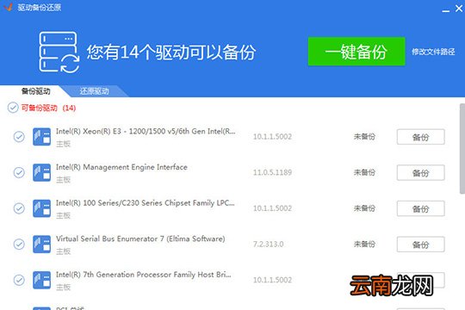This screenshot has height=310, width=465.
Task: Click the app logo in title bar
Action: 8,7
